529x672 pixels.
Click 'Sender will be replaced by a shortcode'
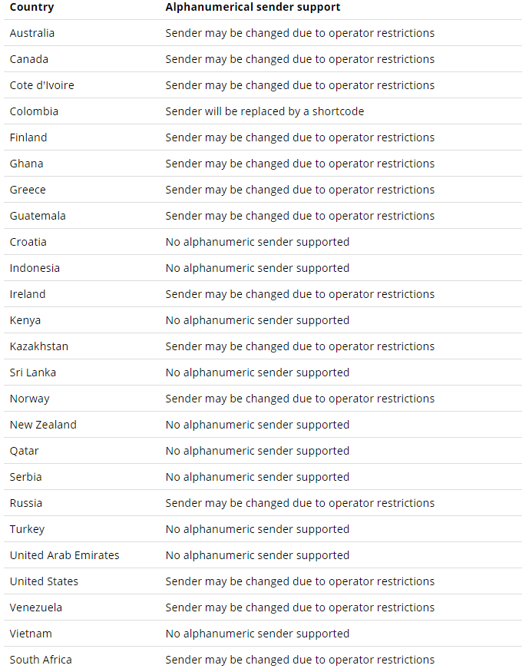pos(265,111)
